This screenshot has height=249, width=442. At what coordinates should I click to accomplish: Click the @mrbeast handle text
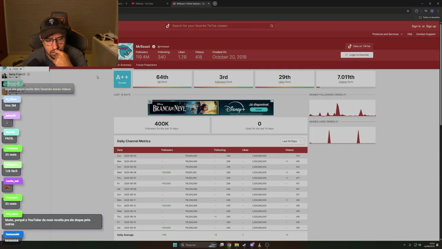pyautogui.click(x=163, y=47)
